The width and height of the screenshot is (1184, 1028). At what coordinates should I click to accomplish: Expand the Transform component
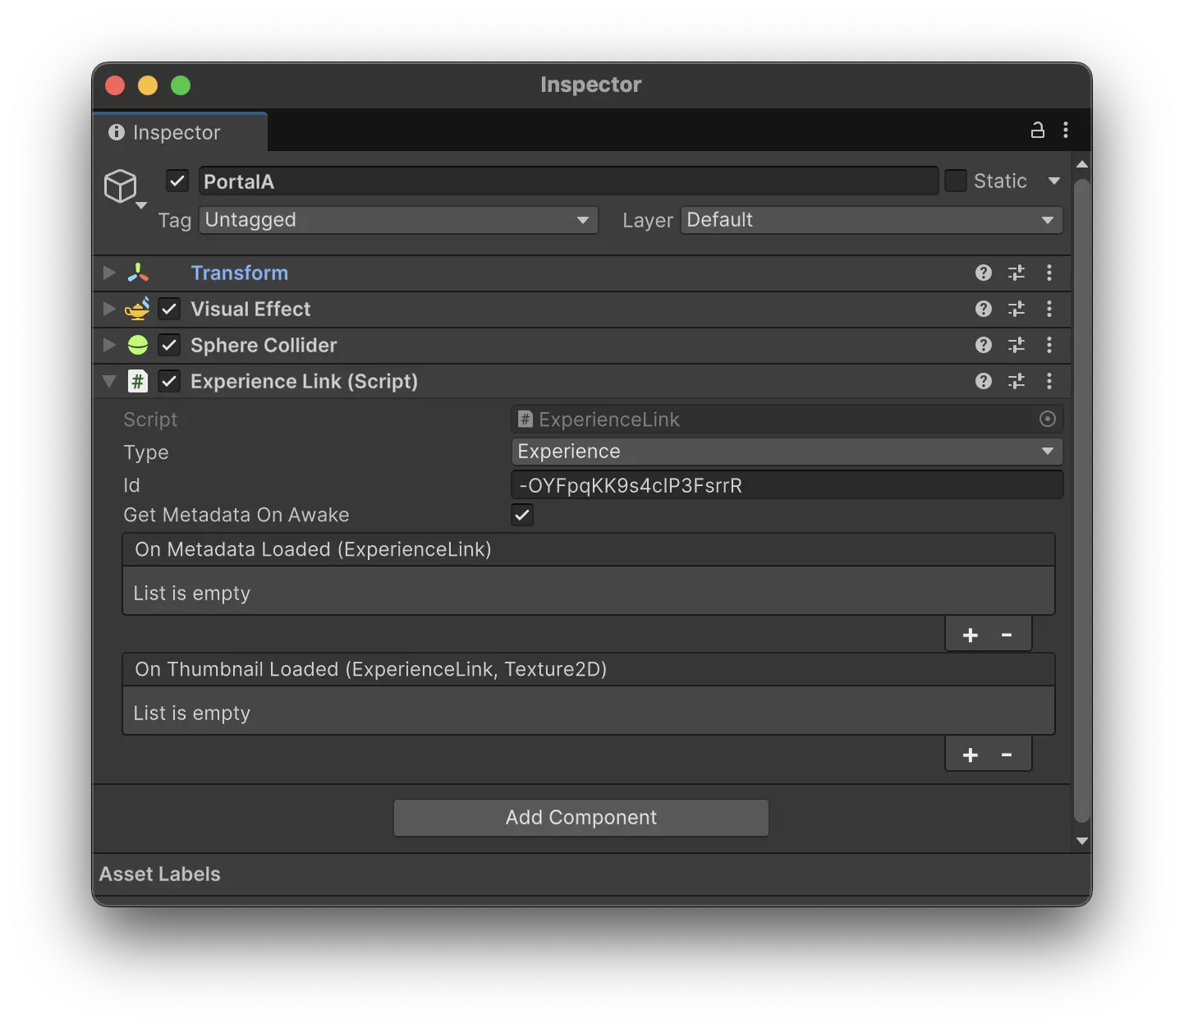pos(108,273)
